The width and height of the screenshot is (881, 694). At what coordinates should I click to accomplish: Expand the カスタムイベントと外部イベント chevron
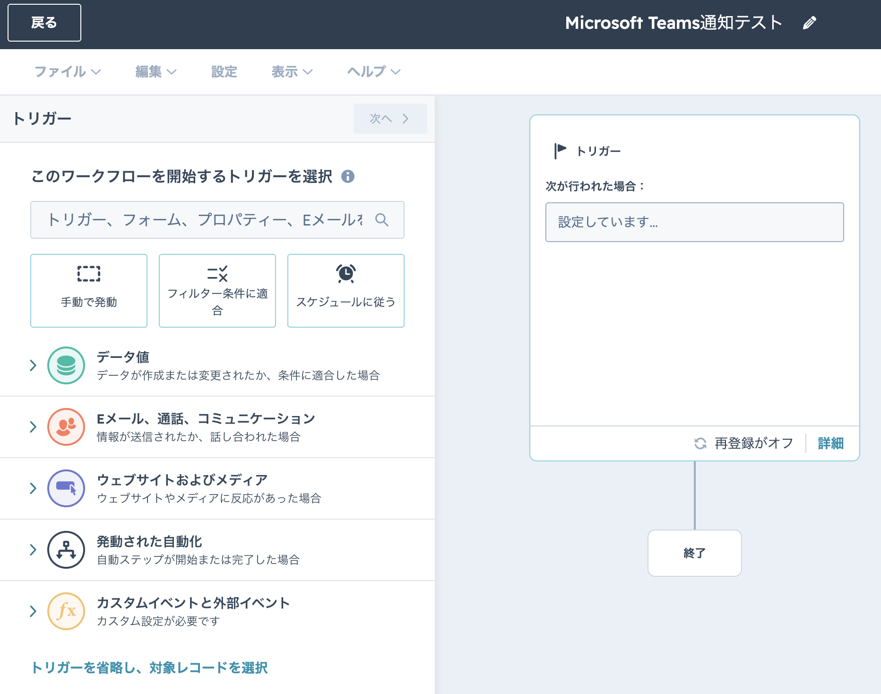tap(33, 611)
